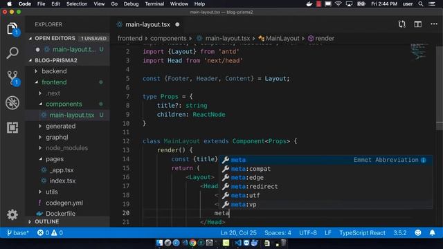Open the Selection menu
This screenshot has width=443, height=249.
pos(77,4)
